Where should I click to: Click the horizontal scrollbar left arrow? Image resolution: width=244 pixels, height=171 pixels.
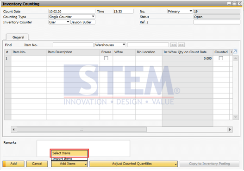point(14,130)
